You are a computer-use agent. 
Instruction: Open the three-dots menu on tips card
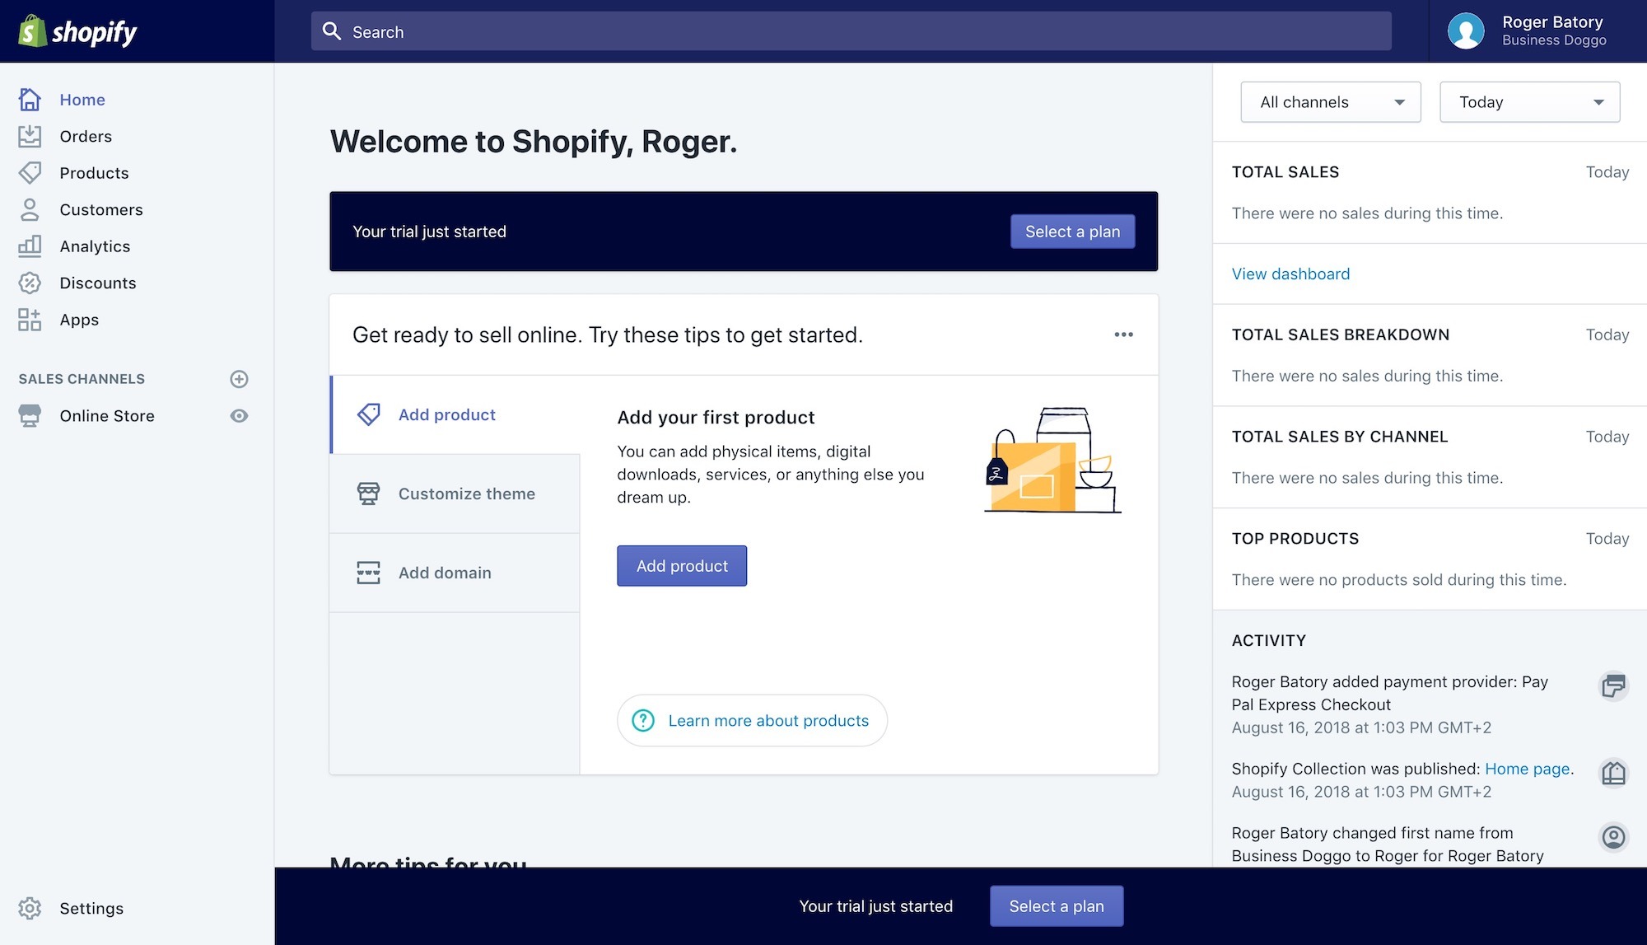(x=1123, y=334)
